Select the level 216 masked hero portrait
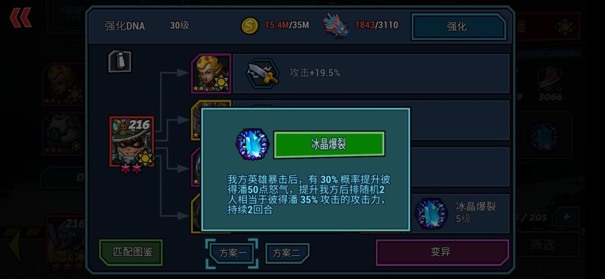 [132, 142]
